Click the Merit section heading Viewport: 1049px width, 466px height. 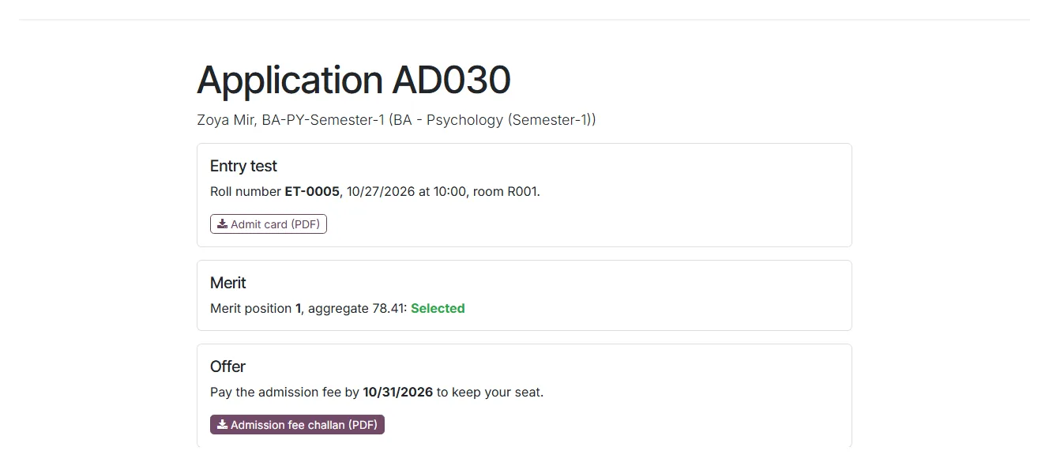228,283
